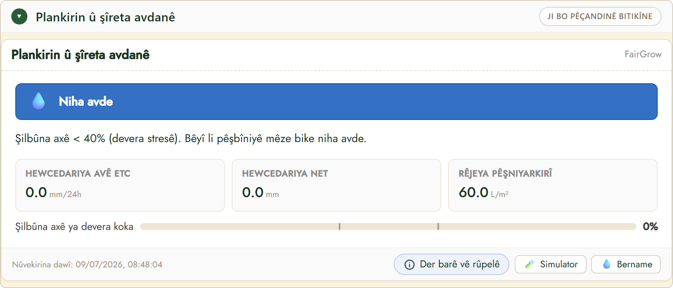This screenshot has height=288, width=673.
Task: Click the water drop icon in blue banner
Action: pos(39,101)
